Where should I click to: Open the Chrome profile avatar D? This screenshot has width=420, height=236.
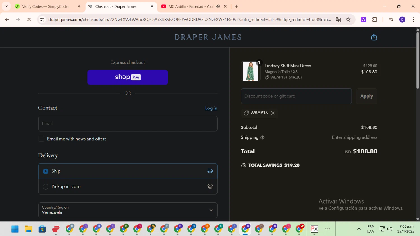(402, 20)
